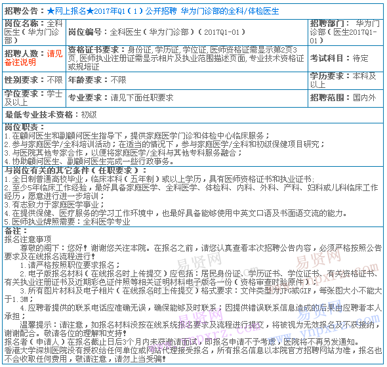Click duty line 1 about 顾问医生 guidance
The image size is (387, 367).
136,136
